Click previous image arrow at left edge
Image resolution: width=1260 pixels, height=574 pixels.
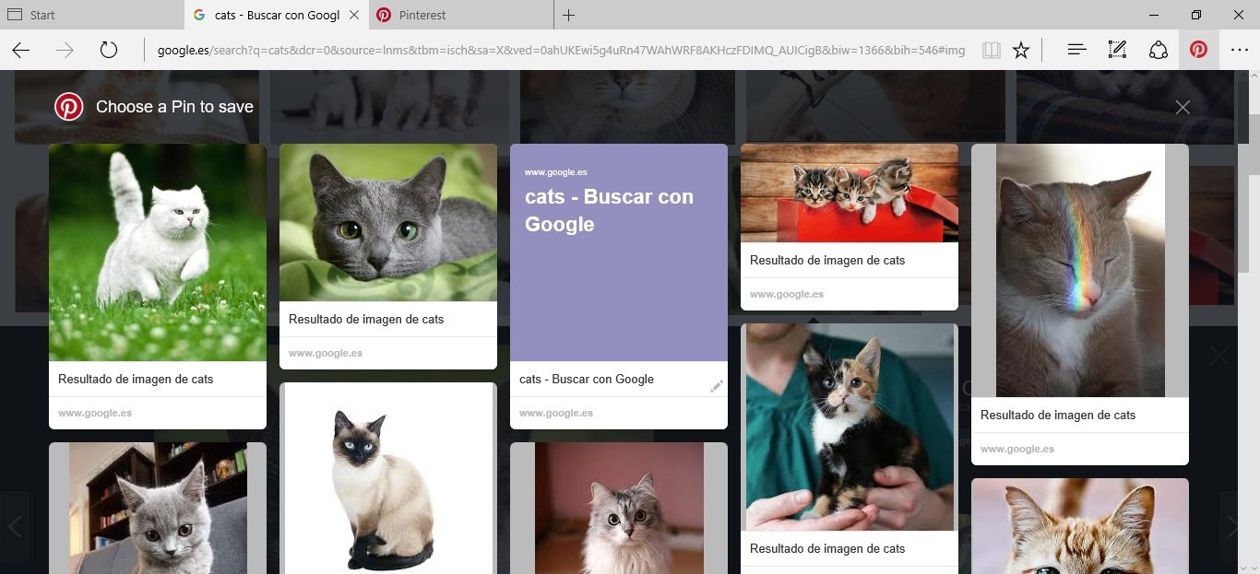tap(15, 526)
